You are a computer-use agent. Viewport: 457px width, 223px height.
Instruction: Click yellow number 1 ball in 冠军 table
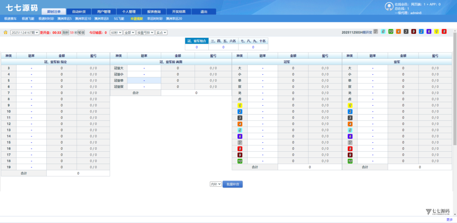tap(240, 105)
